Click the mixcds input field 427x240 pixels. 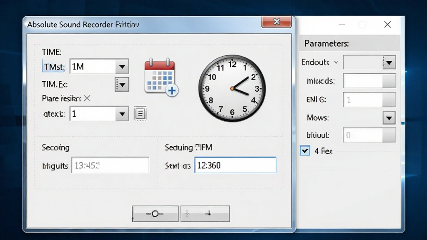pos(363,81)
